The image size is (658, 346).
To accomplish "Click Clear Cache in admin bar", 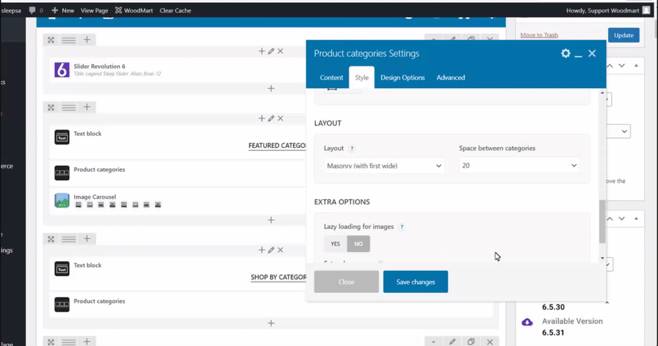I will (x=176, y=10).
